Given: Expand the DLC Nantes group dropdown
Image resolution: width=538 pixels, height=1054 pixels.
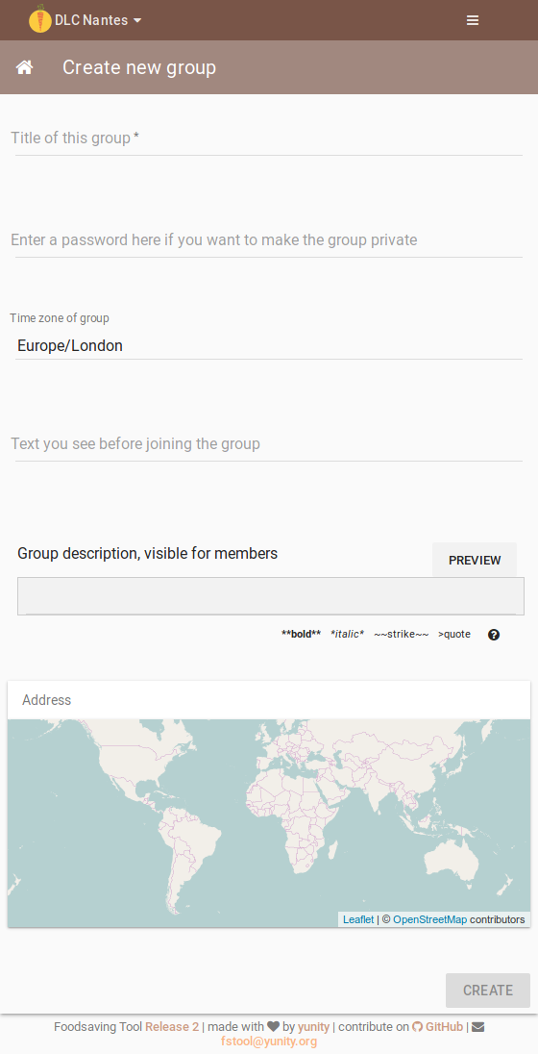Looking at the screenshot, I should pyautogui.click(x=98, y=20).
